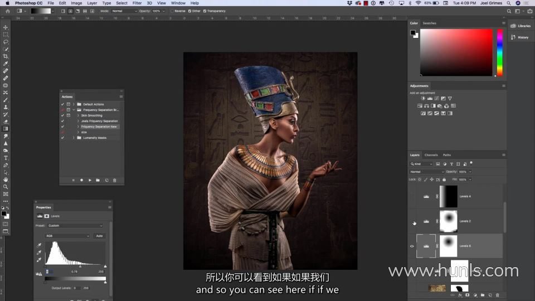Open the Levels Preset dropdown
Screen dimensions: 535x301
coord(75,226)
